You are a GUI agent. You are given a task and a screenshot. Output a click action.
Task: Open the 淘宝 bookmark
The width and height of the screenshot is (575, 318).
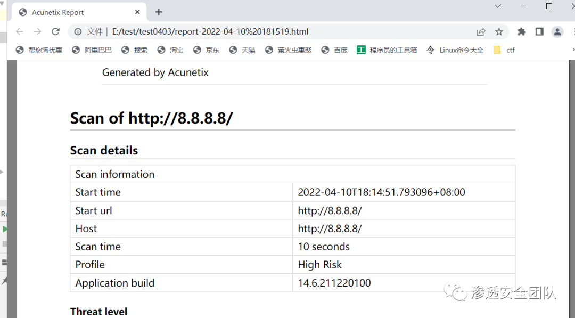[170, 50]
